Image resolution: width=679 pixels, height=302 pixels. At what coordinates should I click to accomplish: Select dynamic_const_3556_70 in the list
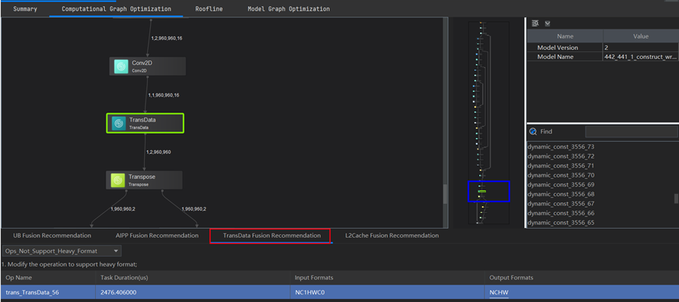[561, 175]
